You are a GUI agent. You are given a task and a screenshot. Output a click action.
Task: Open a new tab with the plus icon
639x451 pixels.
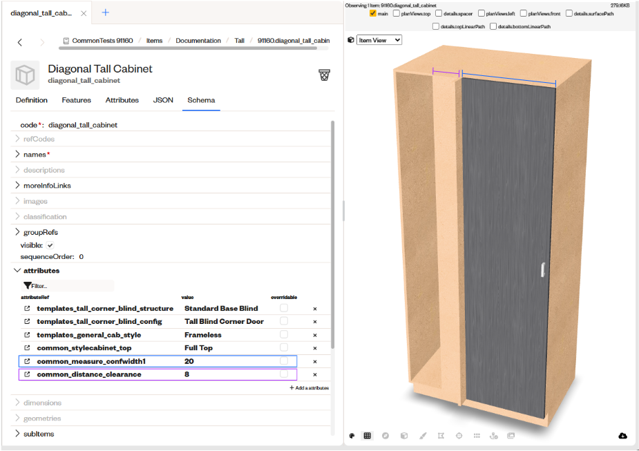pyautogui.click(x=105, y=12)
